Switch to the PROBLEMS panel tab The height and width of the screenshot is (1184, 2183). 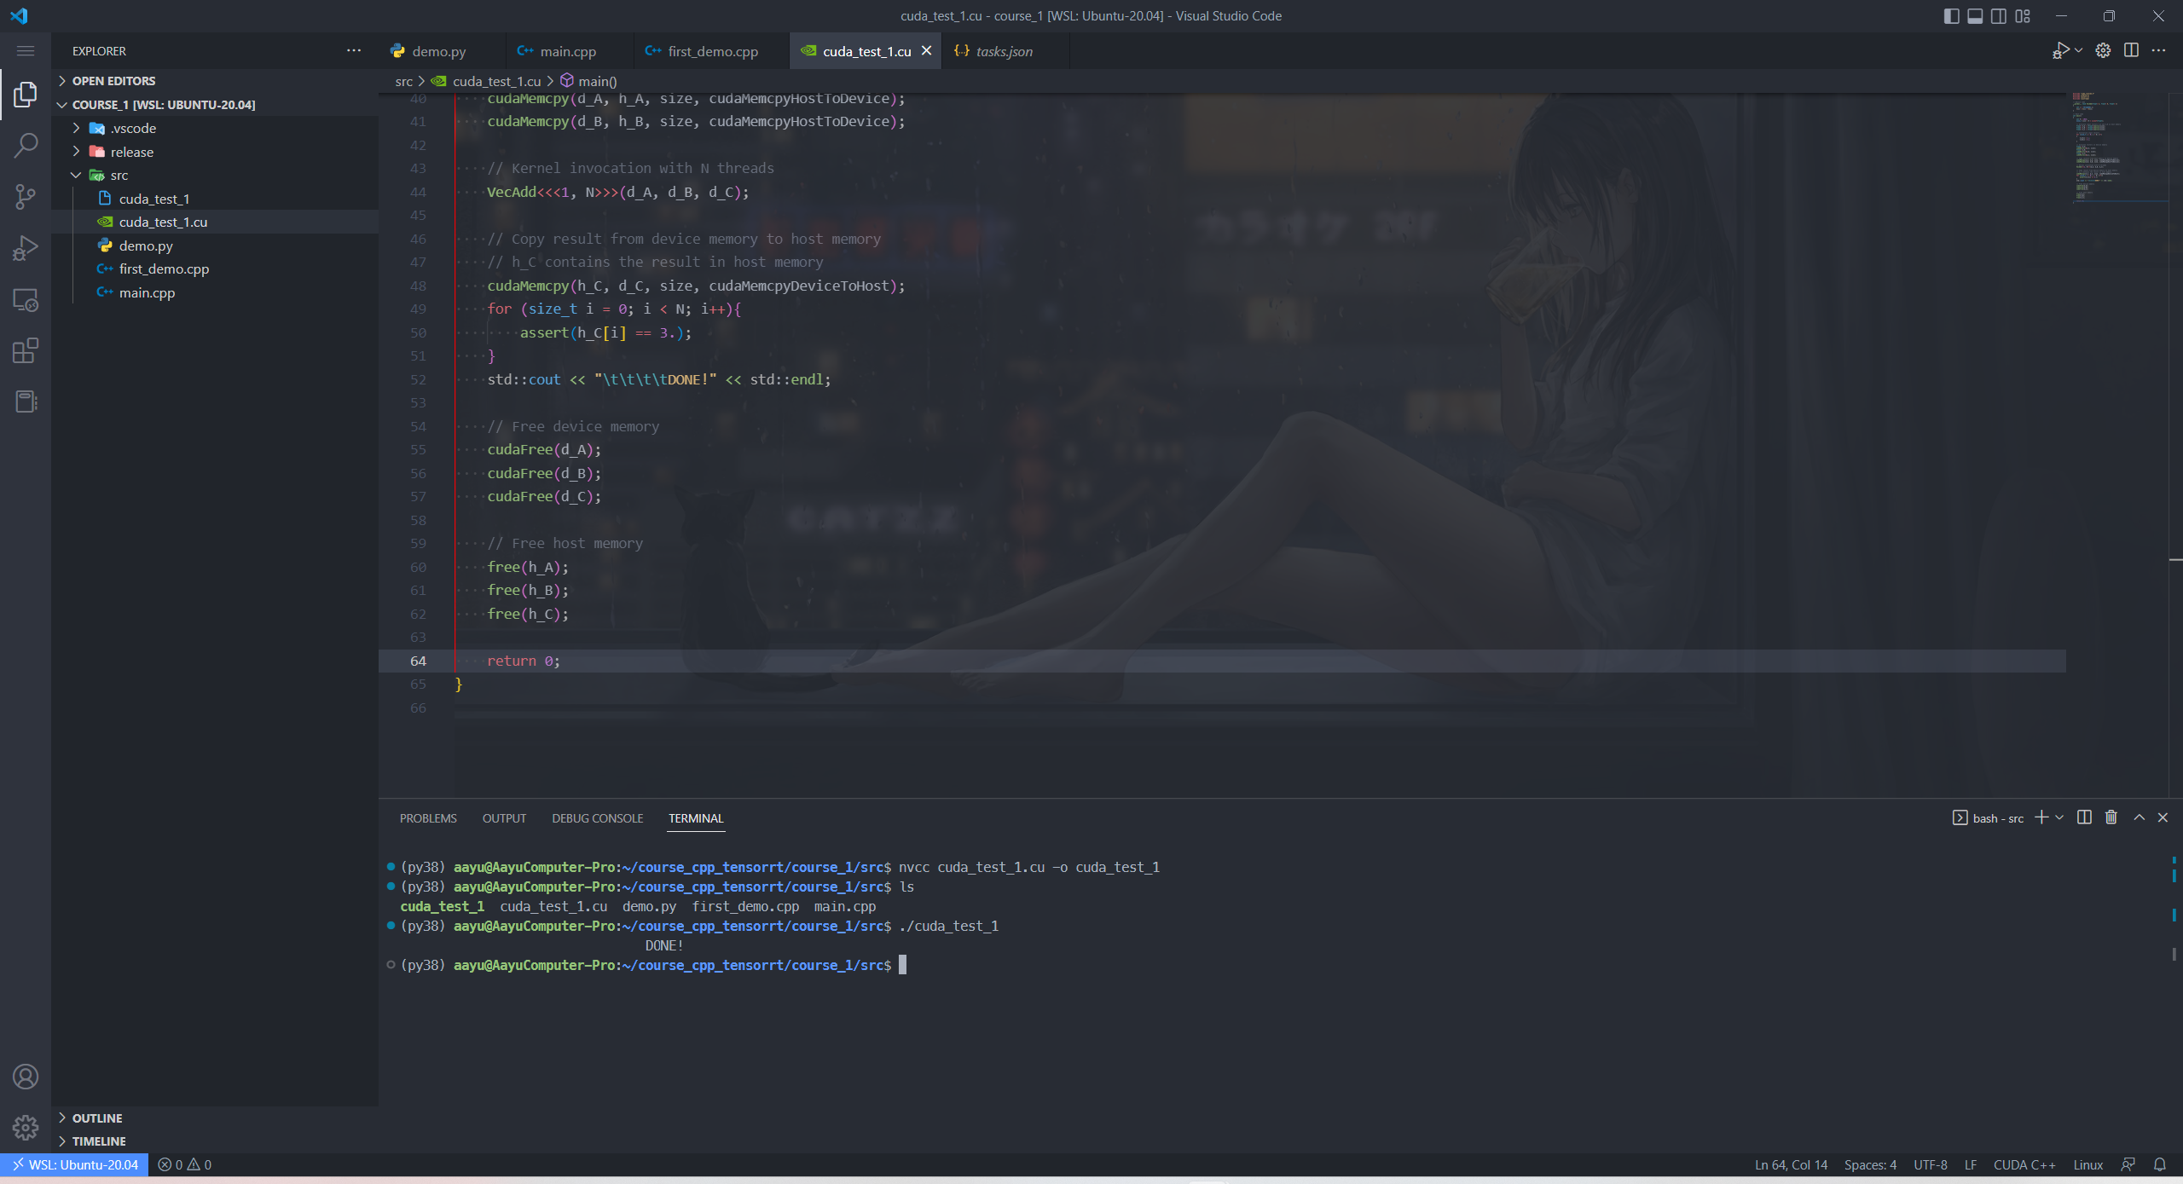[428, 818]
